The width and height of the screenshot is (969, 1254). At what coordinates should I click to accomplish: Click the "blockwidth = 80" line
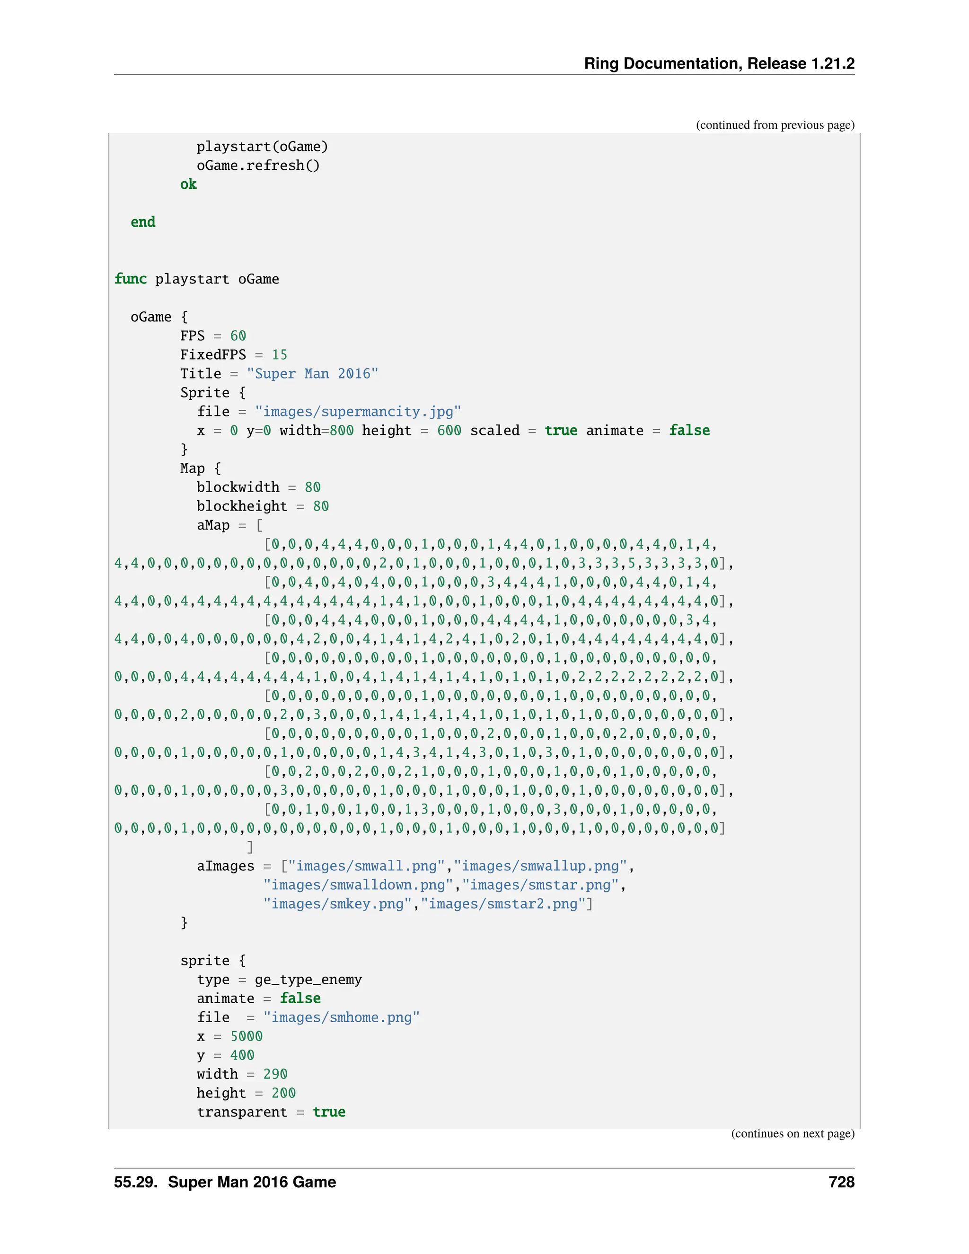258,487
